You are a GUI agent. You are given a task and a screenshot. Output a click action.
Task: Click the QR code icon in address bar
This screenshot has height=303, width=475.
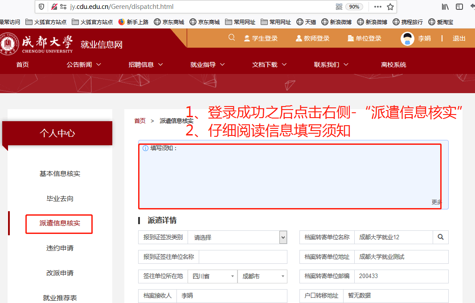coord(339,7)
